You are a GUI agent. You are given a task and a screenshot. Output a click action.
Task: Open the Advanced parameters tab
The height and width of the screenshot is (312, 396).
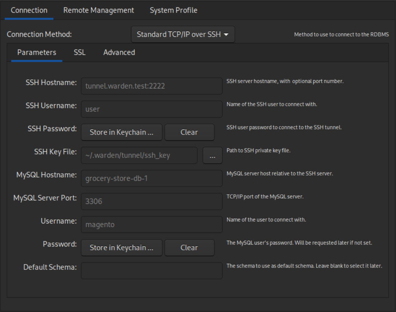pyautogui.click(x=119, y=53)
